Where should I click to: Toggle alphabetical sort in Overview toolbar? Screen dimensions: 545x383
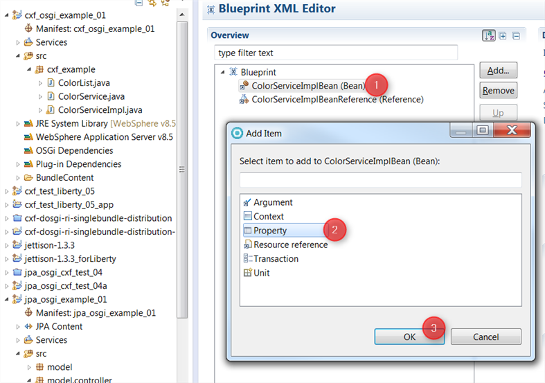click(x=489, y=35)
